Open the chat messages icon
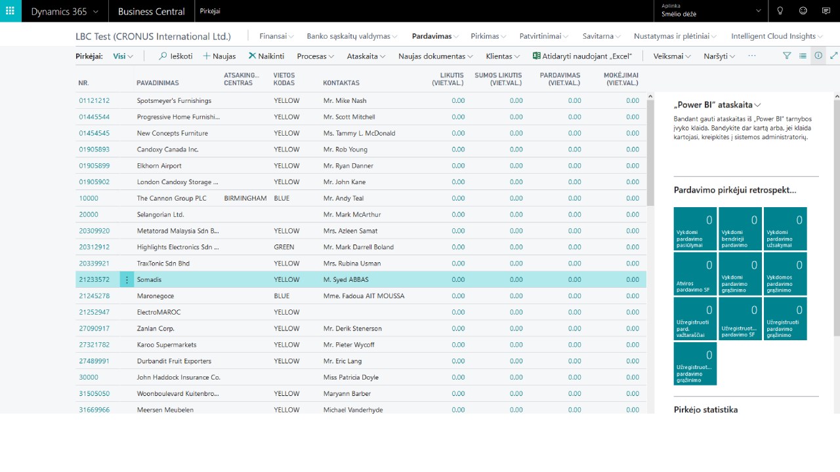The height and width of the screenshot is (472, 840). (x=826, y=11)
